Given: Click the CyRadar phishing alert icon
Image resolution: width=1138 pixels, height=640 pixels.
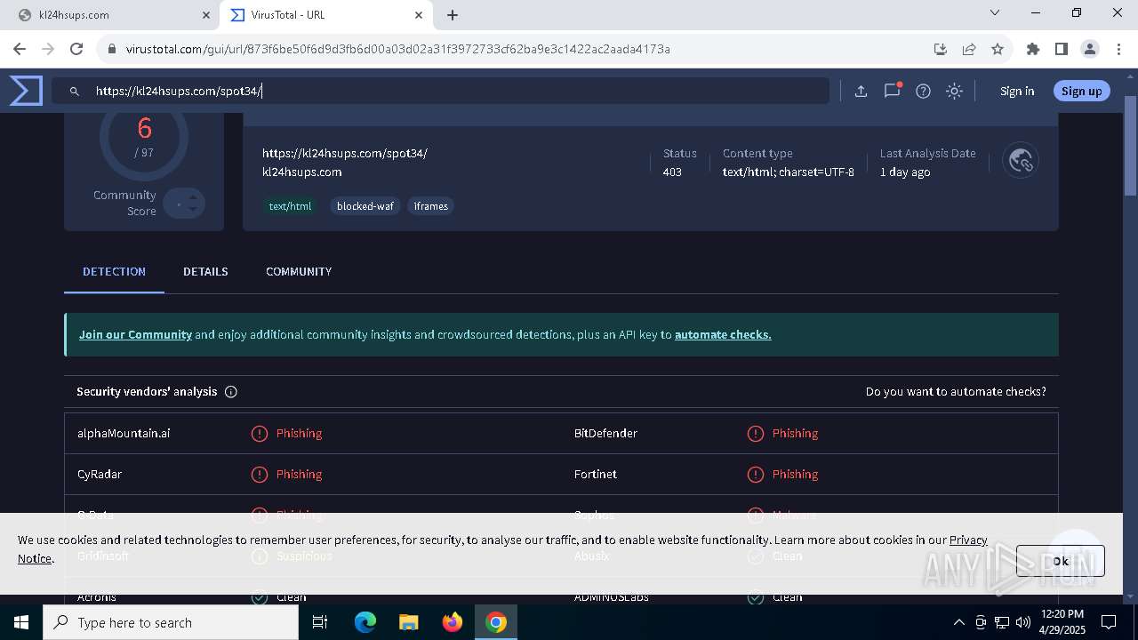Looking at the screenshot, I should [x=259, y=475].
